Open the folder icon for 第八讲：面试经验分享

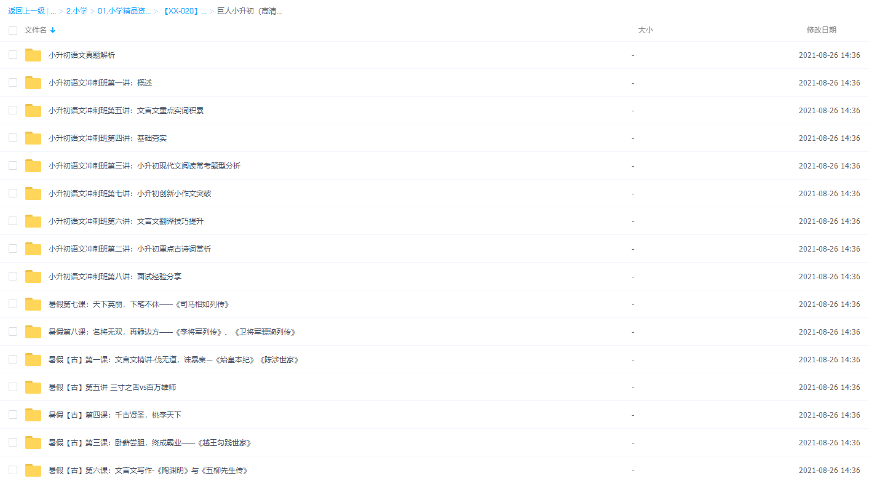point(33,276)
